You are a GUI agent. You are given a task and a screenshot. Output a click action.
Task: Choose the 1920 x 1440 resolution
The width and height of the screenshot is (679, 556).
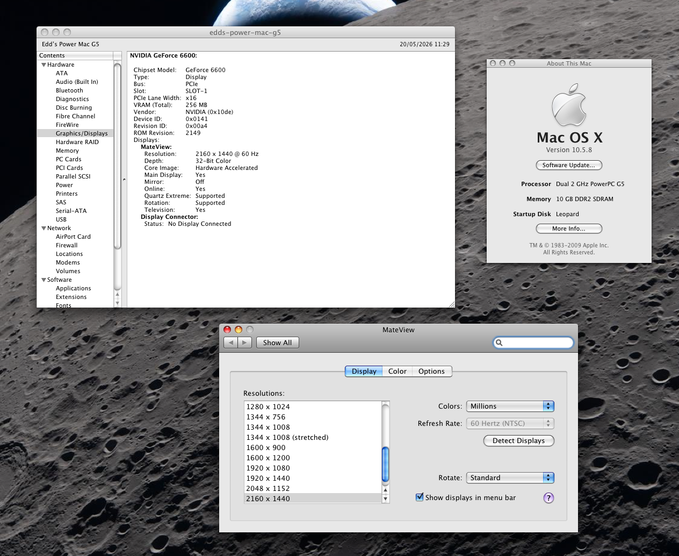pyautogui.click(x=313, y=479)
